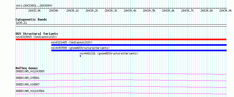Screen dimensions: 234x97
Task: Click the chr1:26433801..26434900 region label
Action: coord(34,6)
